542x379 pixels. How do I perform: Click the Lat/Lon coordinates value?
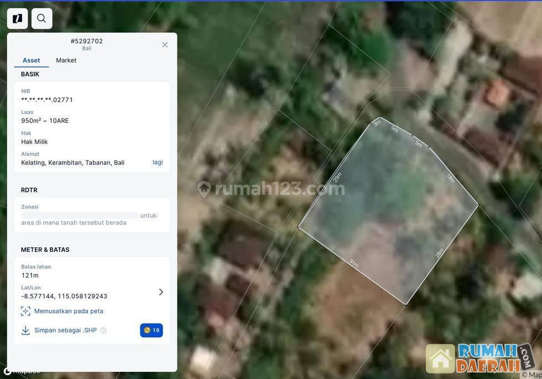[x=64, y=296]
